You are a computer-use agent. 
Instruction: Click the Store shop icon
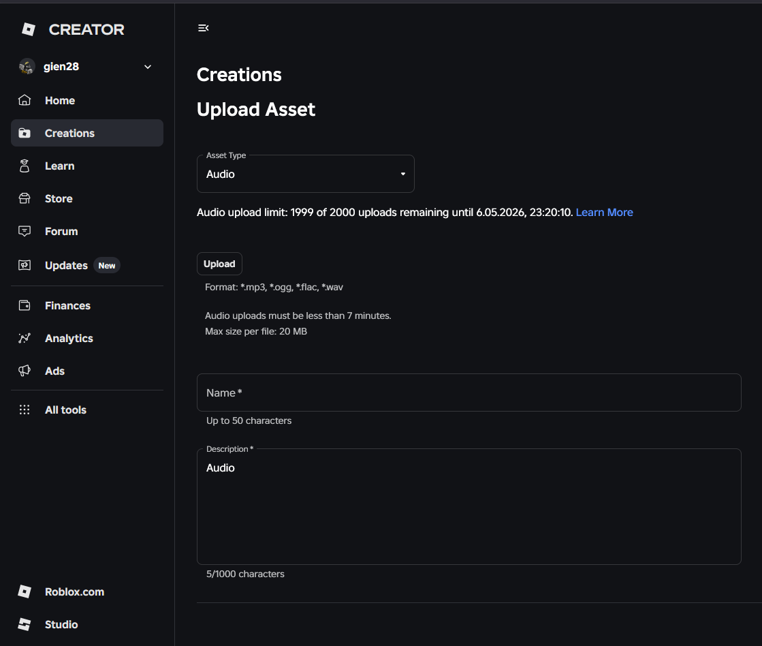[25, 198]
